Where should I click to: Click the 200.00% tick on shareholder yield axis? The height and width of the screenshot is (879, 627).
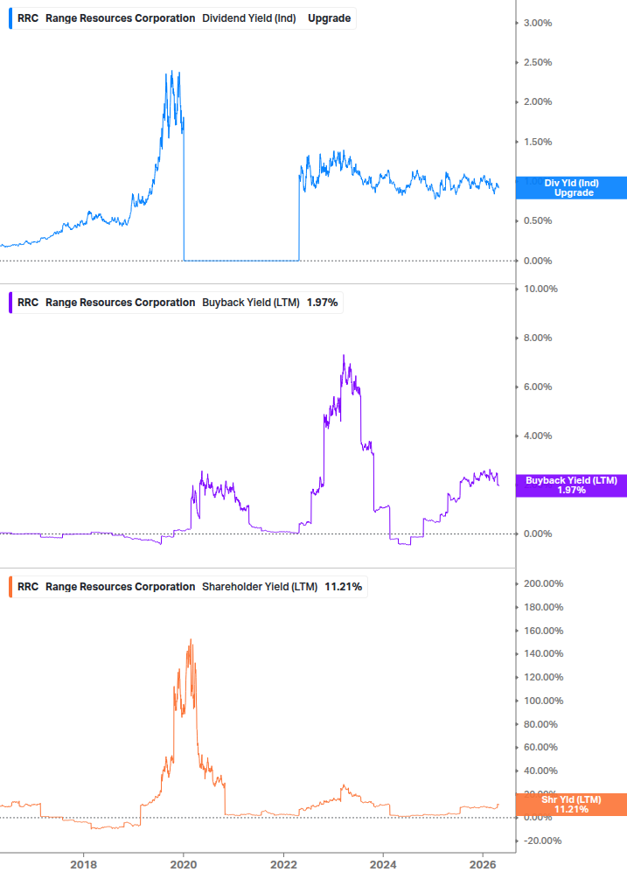tap(543, 583)
